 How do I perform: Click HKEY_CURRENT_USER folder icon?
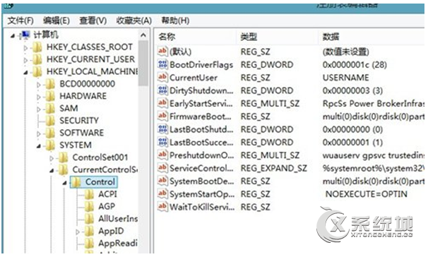[37, 59]
